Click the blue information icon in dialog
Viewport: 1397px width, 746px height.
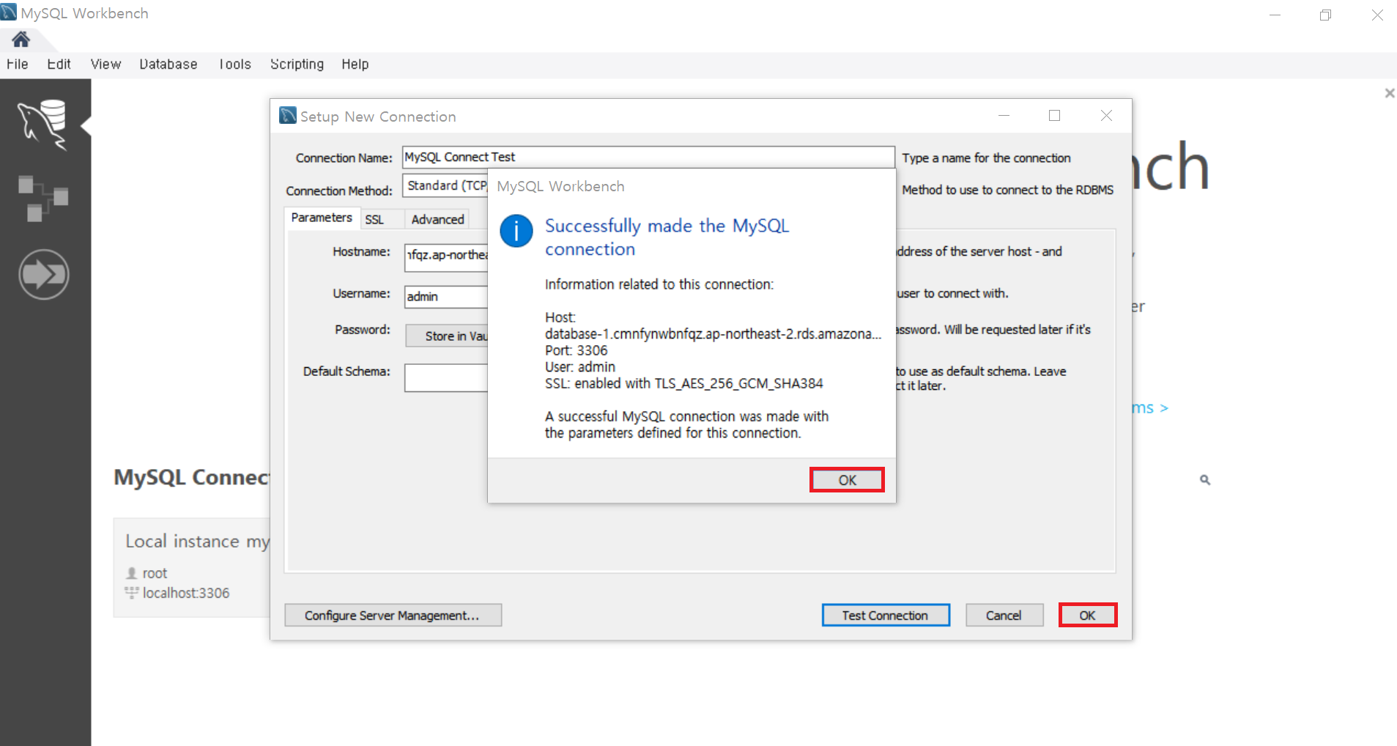(516, 232)
